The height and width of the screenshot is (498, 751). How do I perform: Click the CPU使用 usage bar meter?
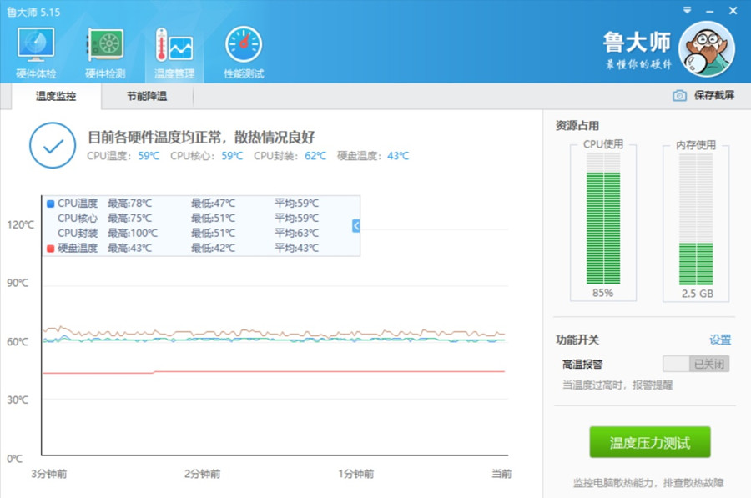[602, 221]
